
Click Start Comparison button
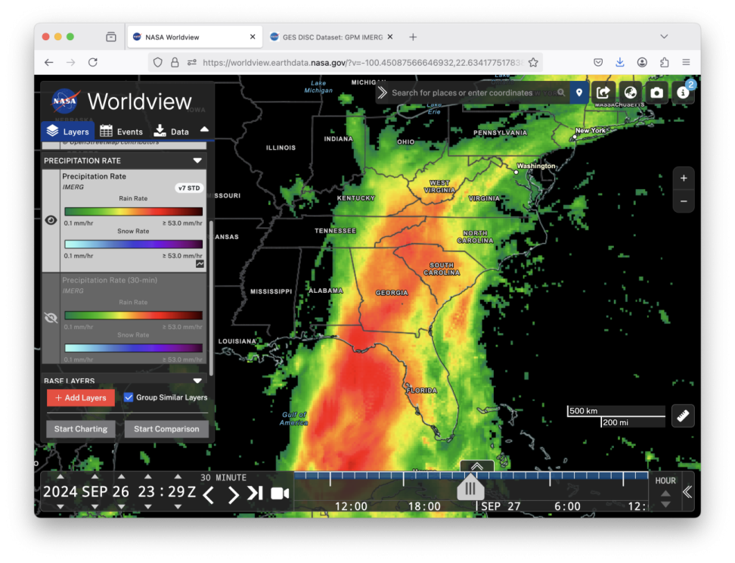tap(166, 429)
